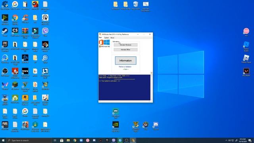Screen dimensions: 254x143
Task: Select the Minecraft grass block shortcut
Action: coord(15,86)
